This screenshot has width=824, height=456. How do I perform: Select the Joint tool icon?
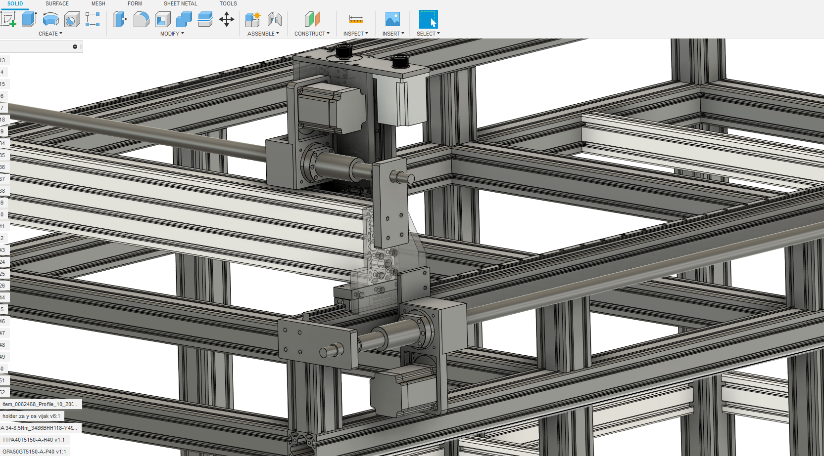274,19
